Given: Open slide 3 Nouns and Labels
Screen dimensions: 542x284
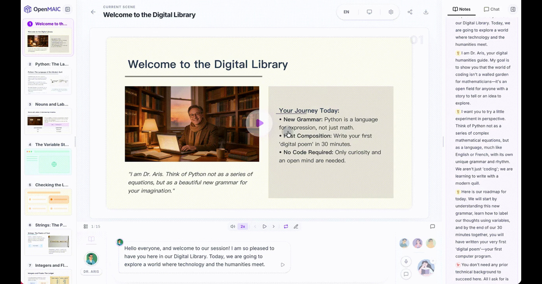Looking at the screenshot, I should click(x=48, y=118).
